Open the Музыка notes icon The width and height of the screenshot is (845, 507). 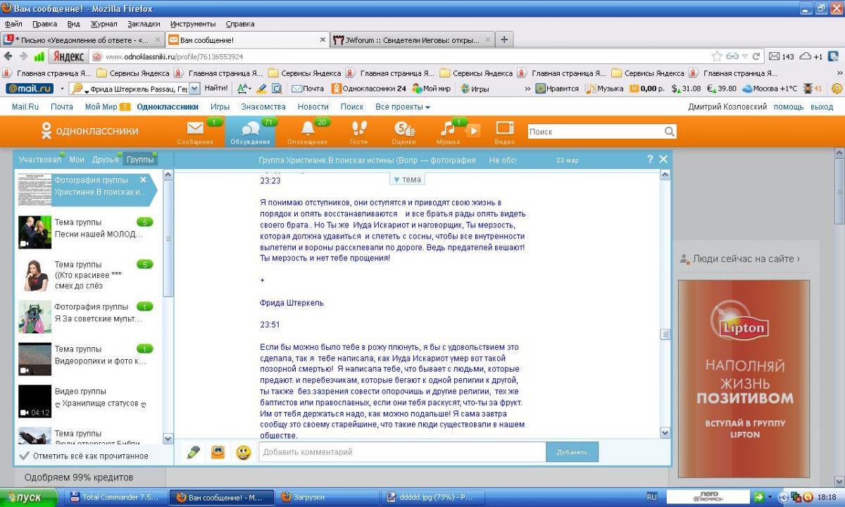(448, 130)
